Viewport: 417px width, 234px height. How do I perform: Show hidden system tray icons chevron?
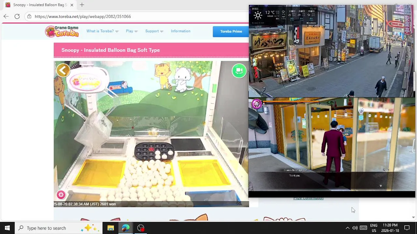[x=347, y=228]
